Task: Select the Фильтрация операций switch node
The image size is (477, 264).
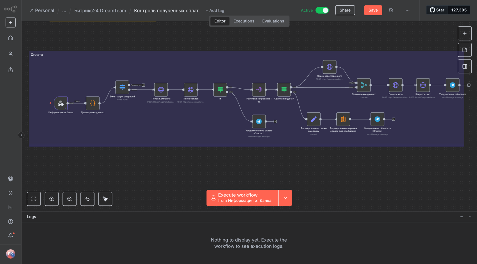Action: (x=122, y=87)
